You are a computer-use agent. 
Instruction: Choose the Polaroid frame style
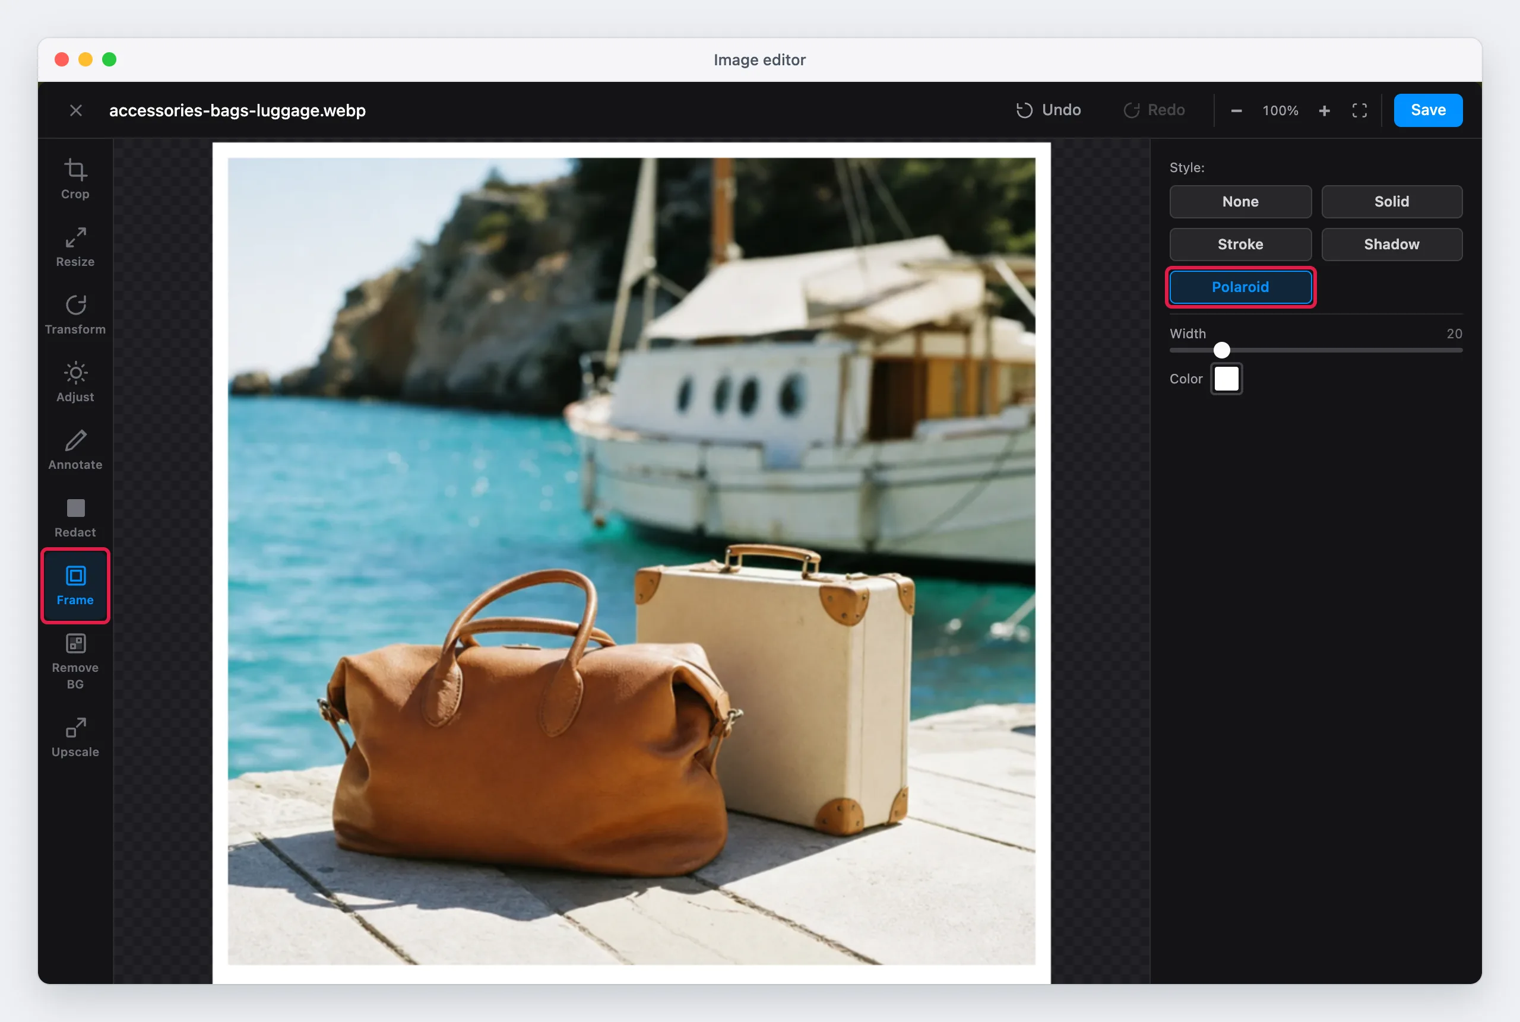click(x=1240, y=287)
